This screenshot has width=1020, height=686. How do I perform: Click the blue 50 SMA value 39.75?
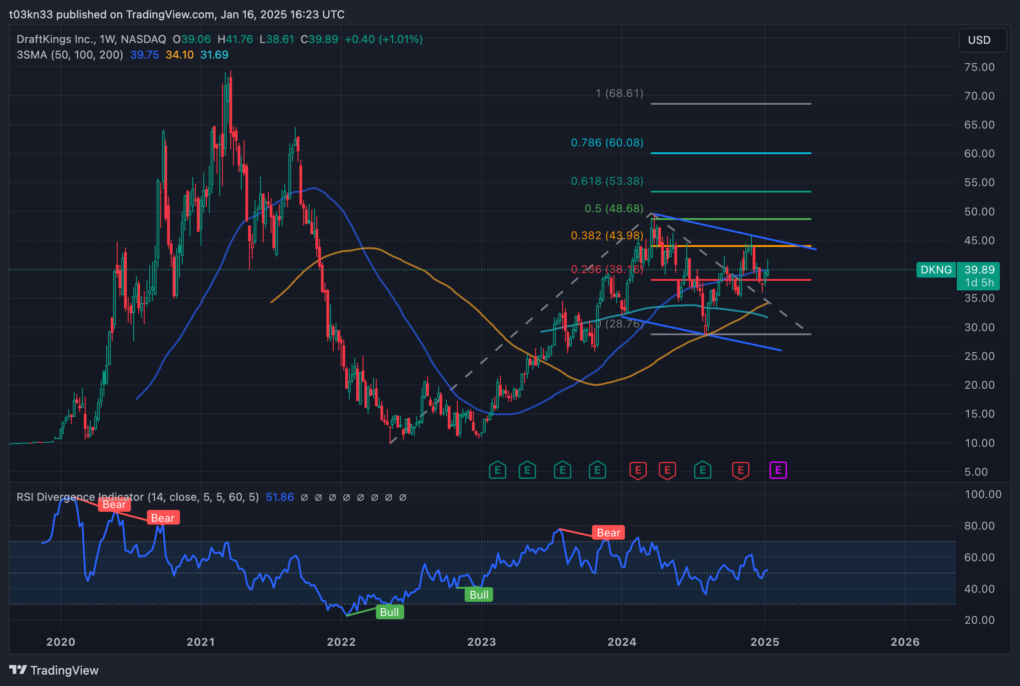(144, 55)
